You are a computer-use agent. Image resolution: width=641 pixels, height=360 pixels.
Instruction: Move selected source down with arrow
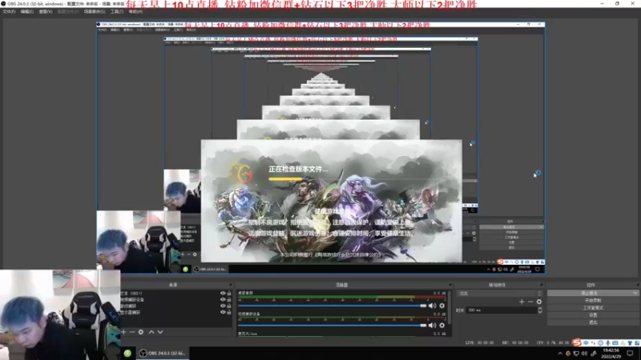pyautogui.click(x=160, y=332)
